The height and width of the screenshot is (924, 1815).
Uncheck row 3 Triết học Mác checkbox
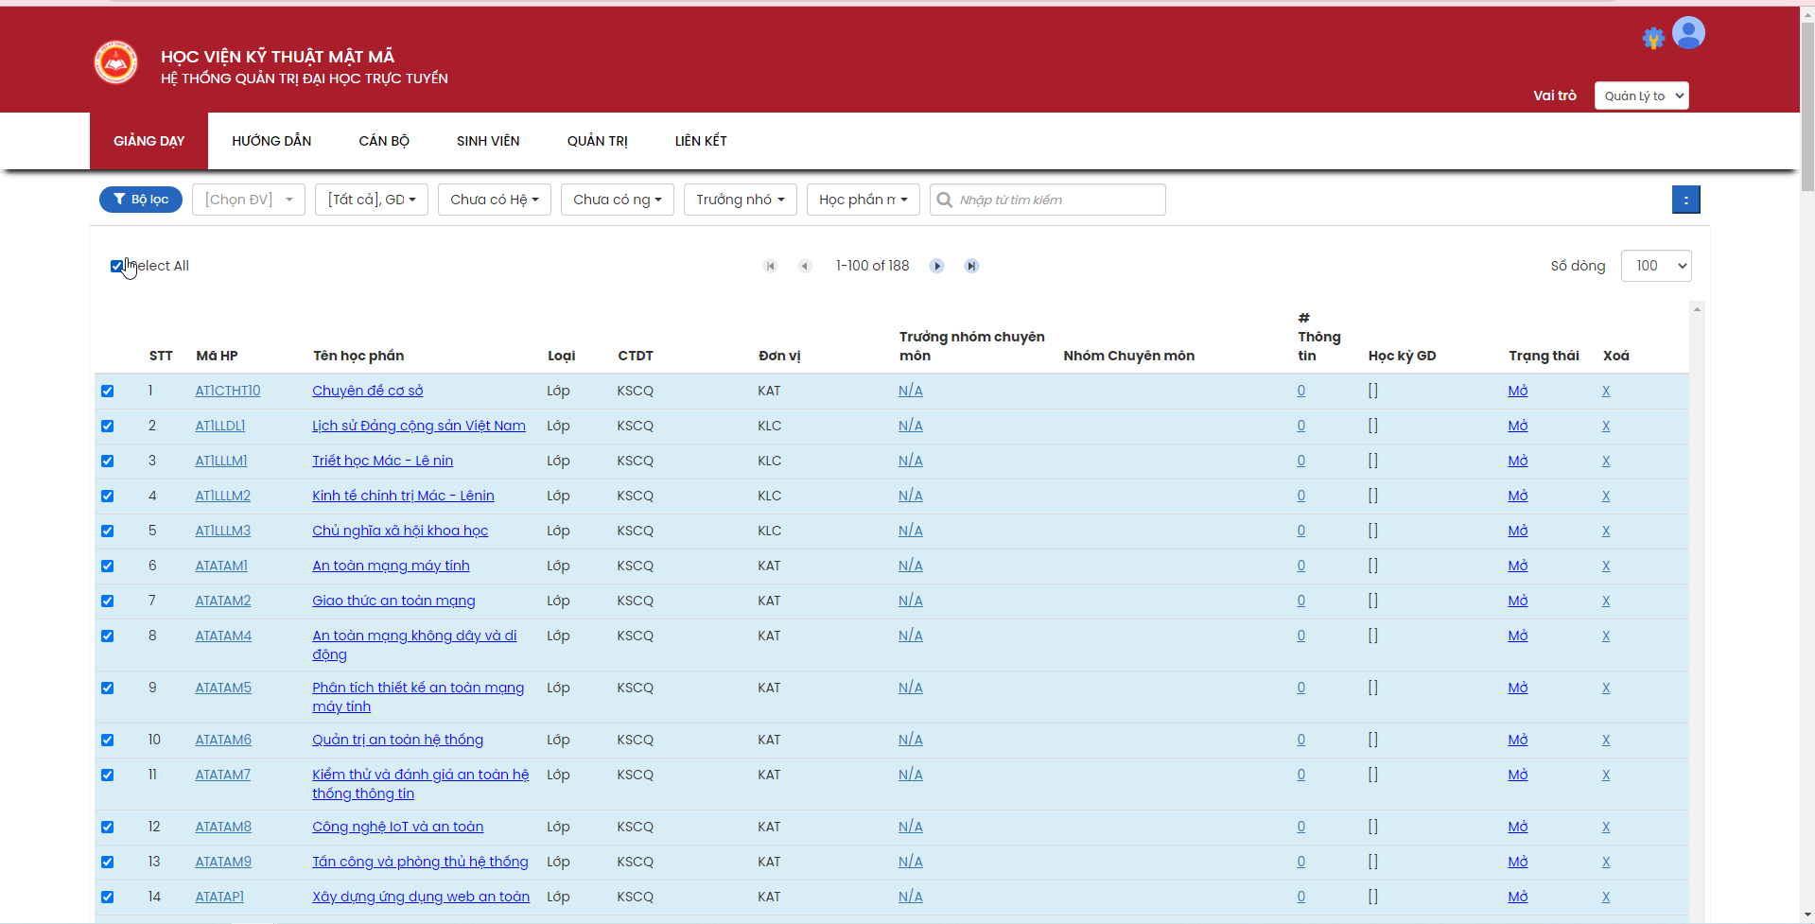107,462
